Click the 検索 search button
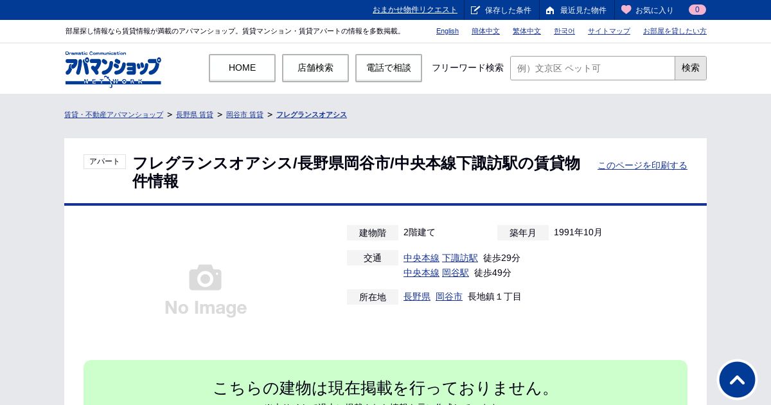 point(691,68)
